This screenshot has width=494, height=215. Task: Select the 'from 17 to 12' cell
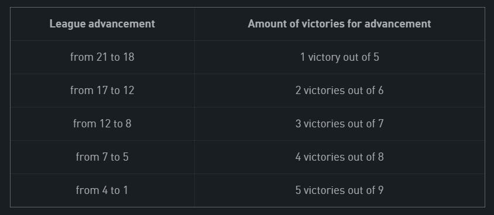pyautogui.click(x=102, y=91)
